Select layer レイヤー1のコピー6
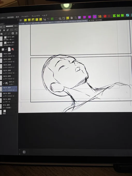The height and width of the screenshot is (176, 132). (x=9, y=61)
